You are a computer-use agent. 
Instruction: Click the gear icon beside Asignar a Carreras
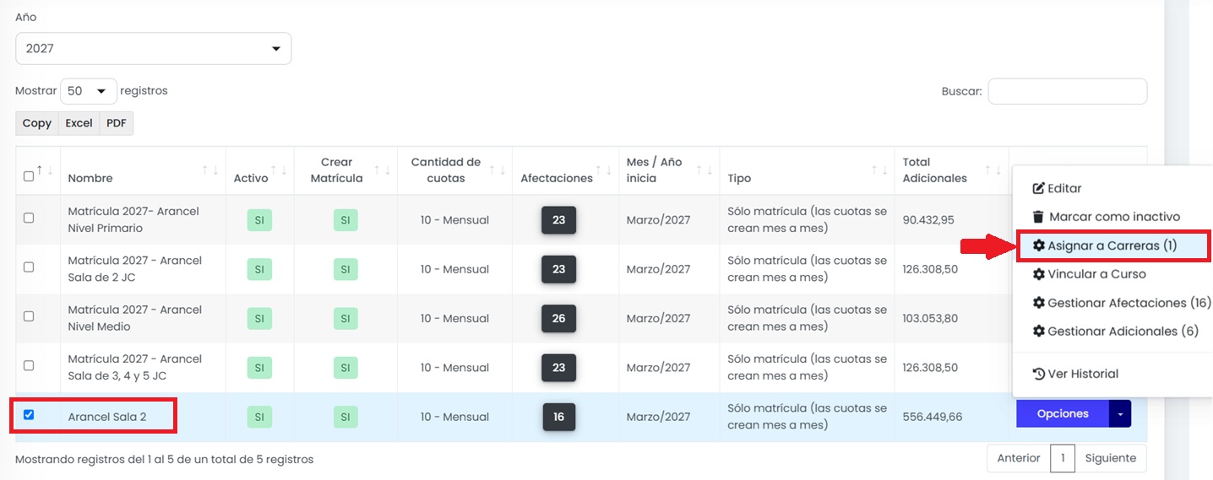coord(1039,245)
